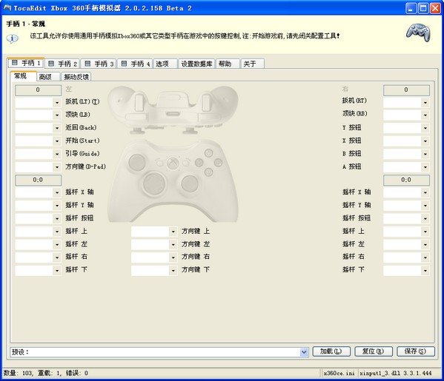The image size is (444, 381).
Task: Minimize the TocaEdit window
Action: point(411,8)
